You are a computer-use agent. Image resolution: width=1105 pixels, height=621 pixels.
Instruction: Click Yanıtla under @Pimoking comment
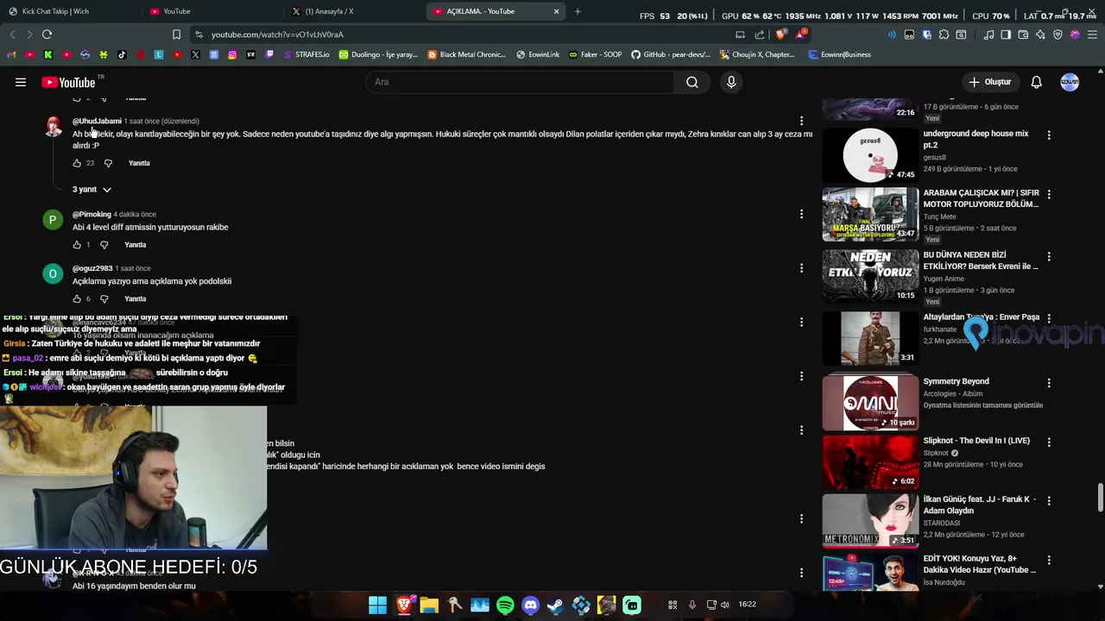(136, 245)
